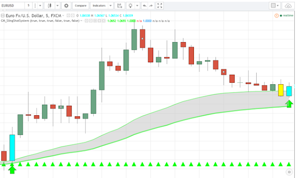Open the interval dropdown arrow

point(40,6)
